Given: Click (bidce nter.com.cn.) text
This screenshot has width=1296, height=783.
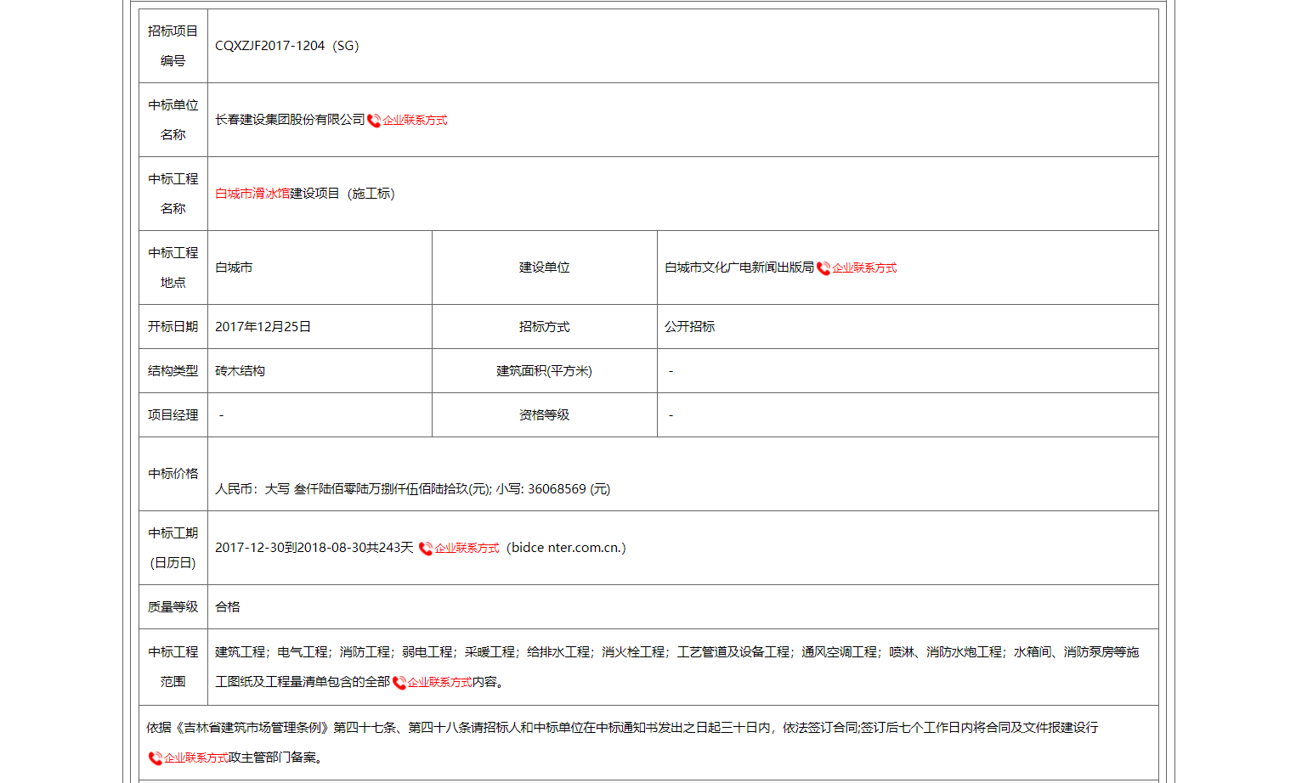Looking at the screenshot, I should 566,548.
